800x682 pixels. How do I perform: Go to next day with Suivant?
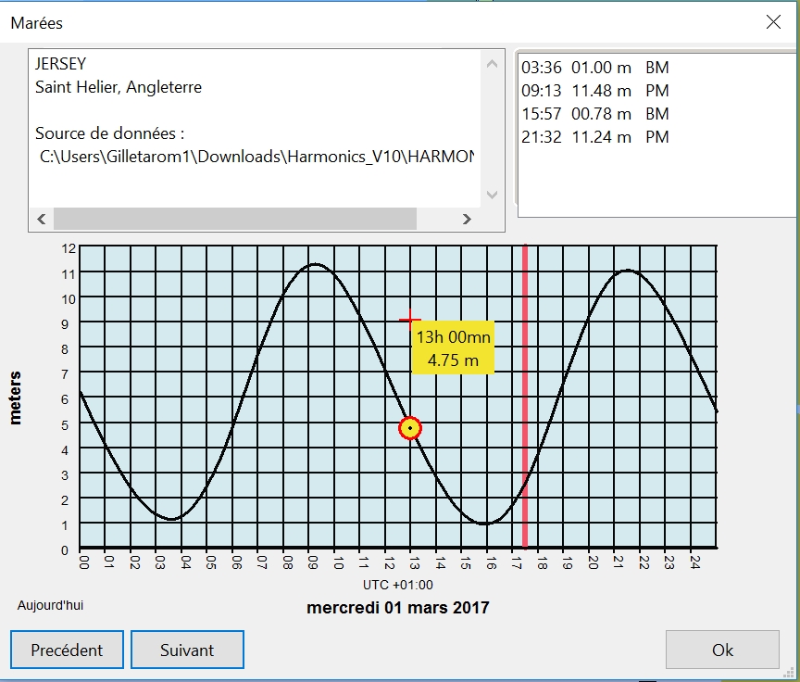[x=187, y=650]
